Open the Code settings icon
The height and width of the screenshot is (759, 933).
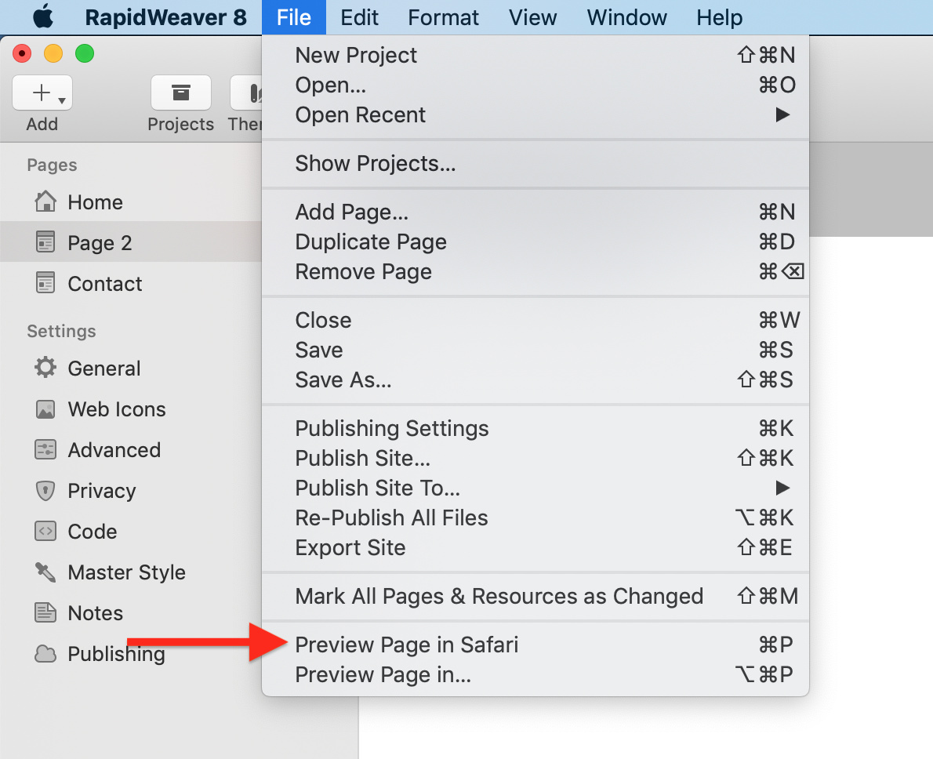tap(45, 530)
